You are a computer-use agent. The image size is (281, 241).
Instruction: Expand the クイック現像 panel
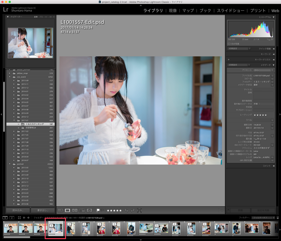(274, 49)
